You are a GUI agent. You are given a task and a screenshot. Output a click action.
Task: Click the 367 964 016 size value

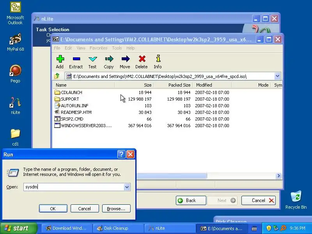point(140,126)
